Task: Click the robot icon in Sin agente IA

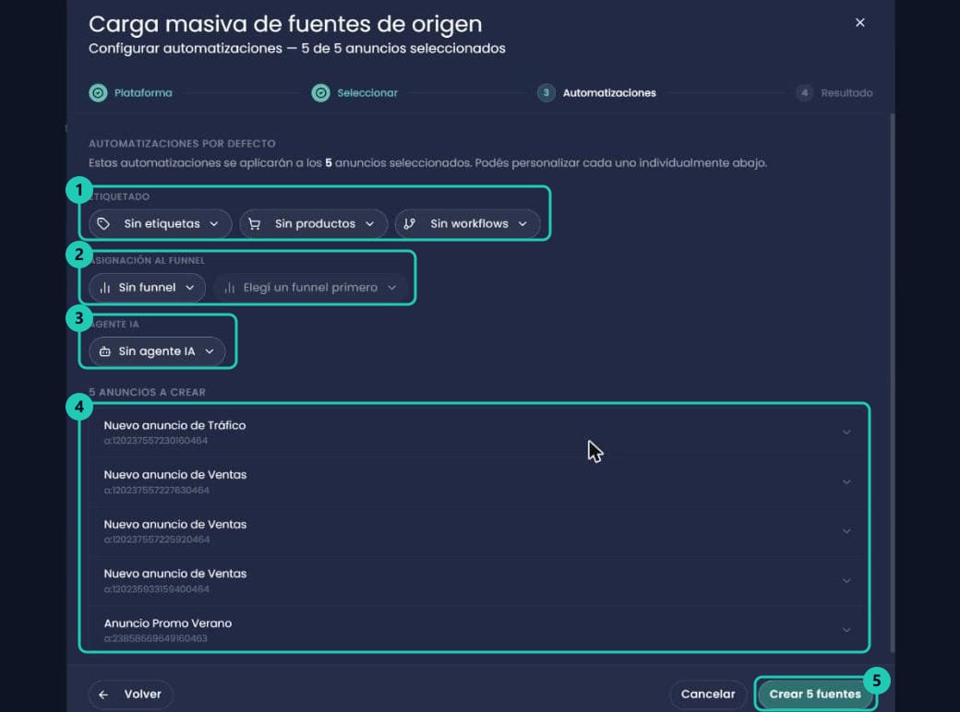Action: 104,351
